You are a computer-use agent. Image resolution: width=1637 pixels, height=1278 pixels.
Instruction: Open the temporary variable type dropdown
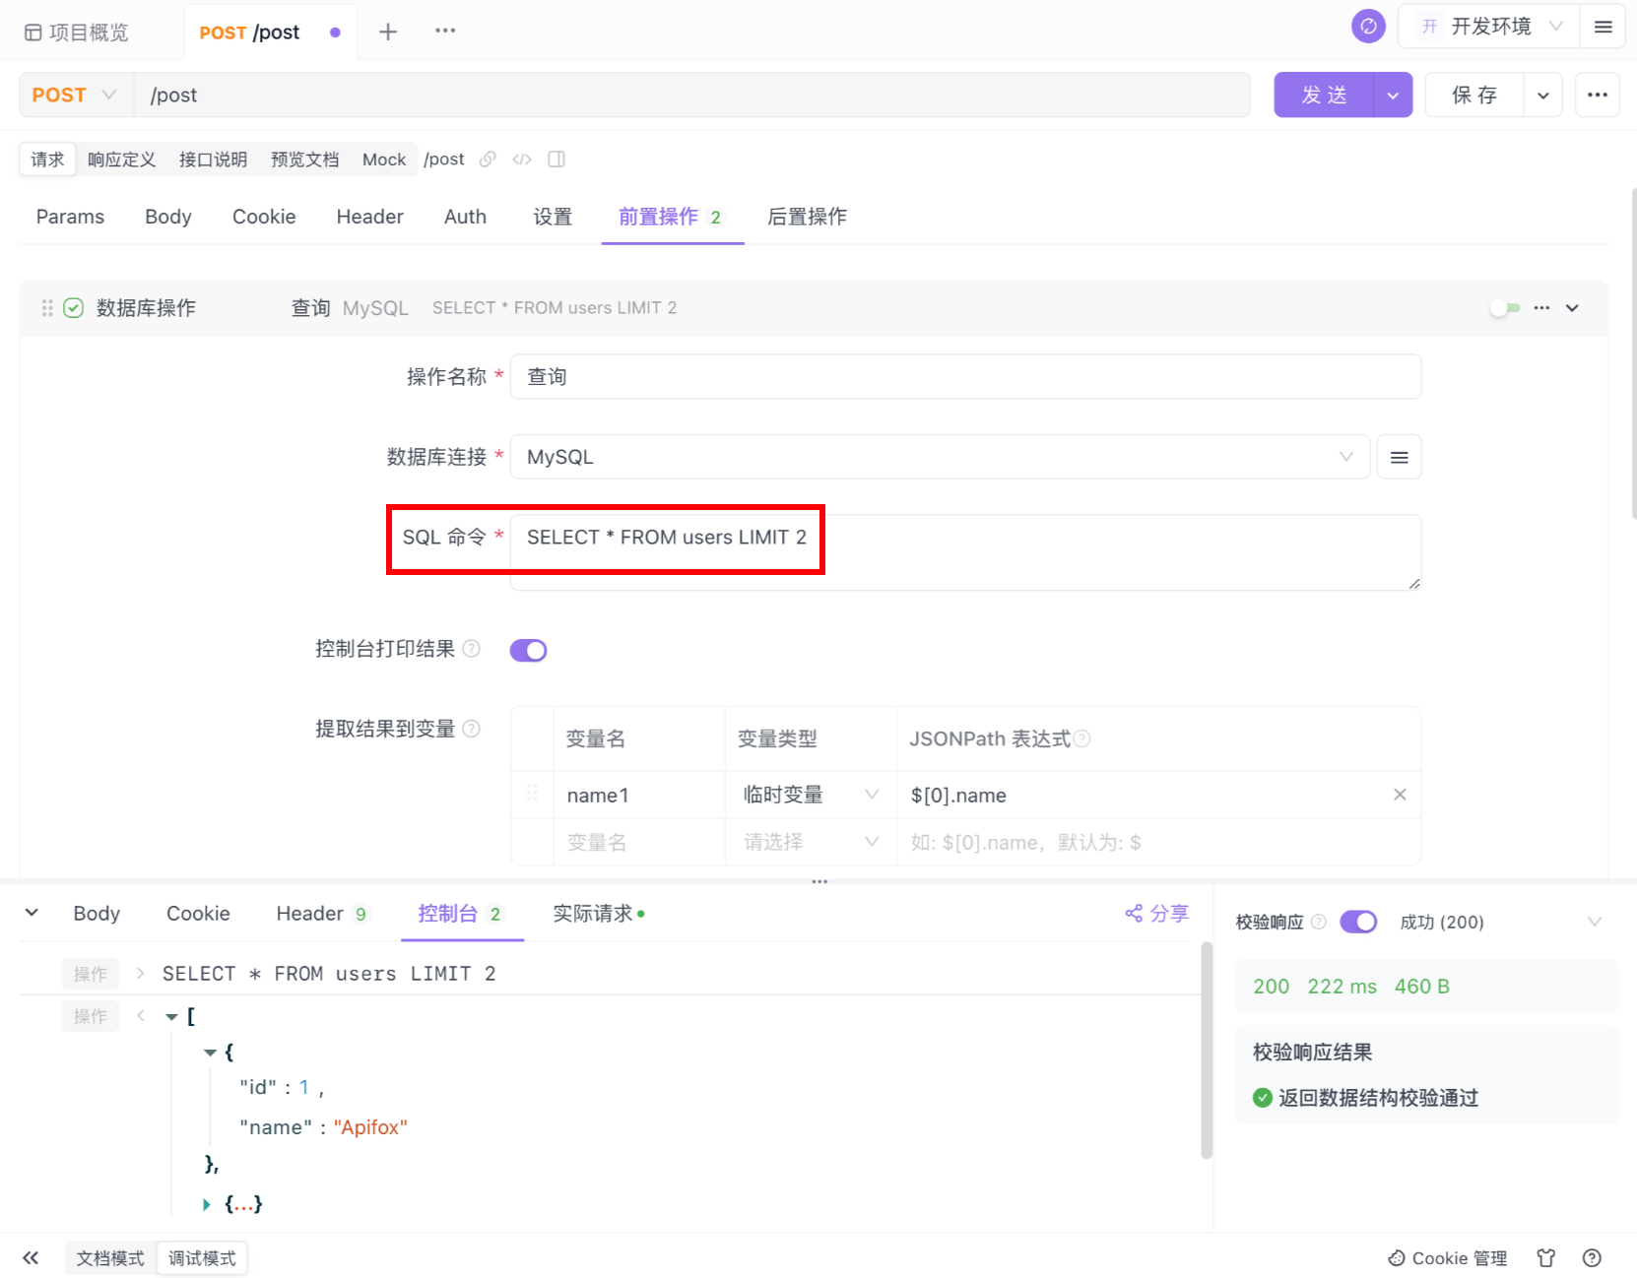(810, 795)
